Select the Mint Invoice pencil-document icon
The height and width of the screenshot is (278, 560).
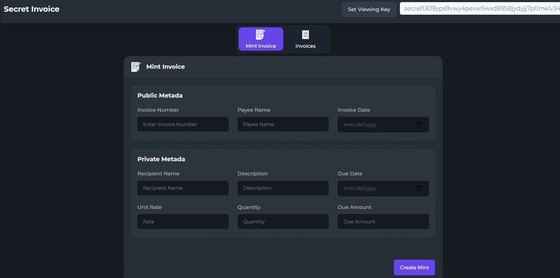pos(260,34)
